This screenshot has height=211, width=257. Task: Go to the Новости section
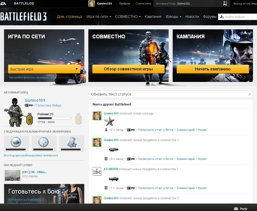(192, 17)
